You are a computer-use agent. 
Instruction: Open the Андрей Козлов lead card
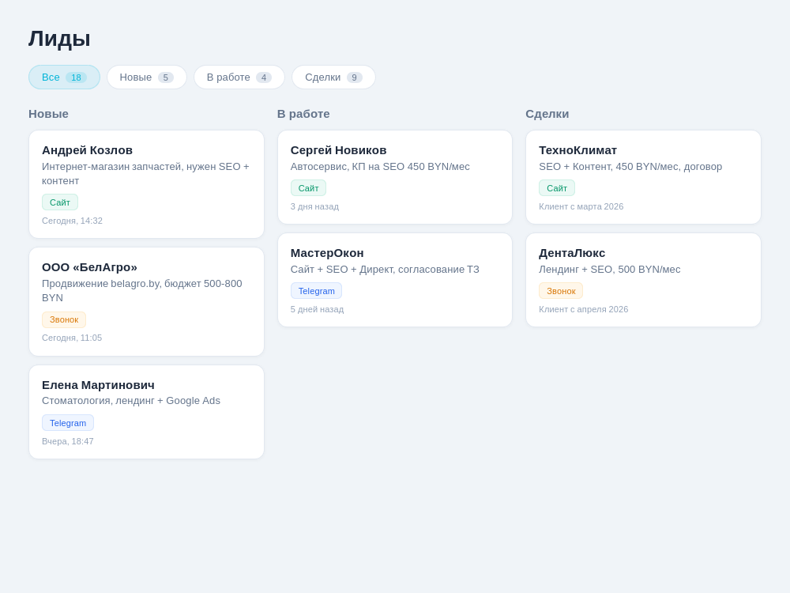[147, 184]
